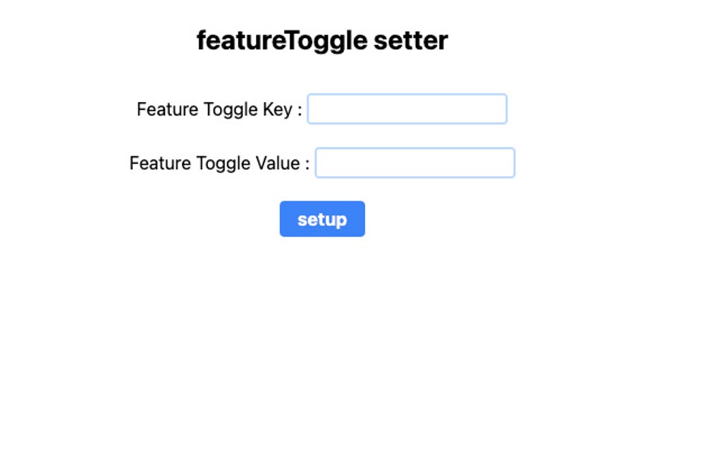Click setup to apply the feature toggle
719x449 pixels.
(322, 219)
